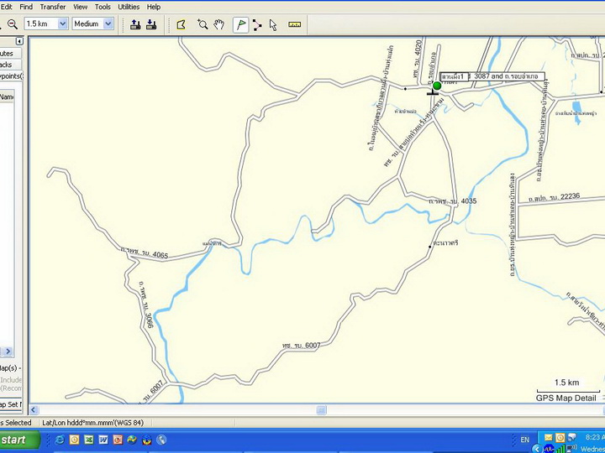Viewport: 605px width, 453px height.
Task: Select the Route tool icon
Action: 257,24
